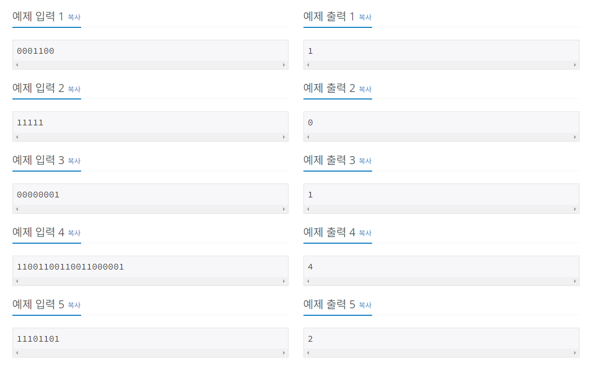Click the horizontal scrollbar track under 00000001
Viewport: 592px width, 367px height.
pyautogui.click(x=150, y=209)
